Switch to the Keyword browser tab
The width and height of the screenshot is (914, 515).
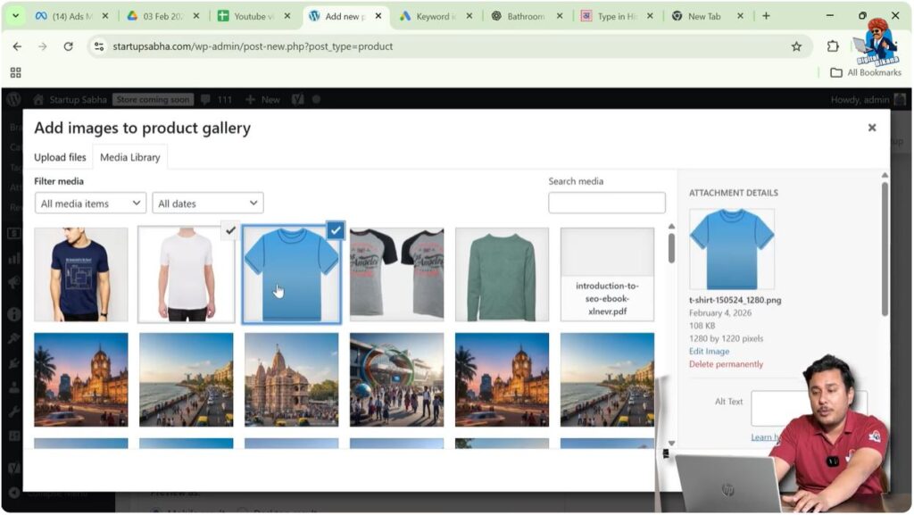(436, 15)
